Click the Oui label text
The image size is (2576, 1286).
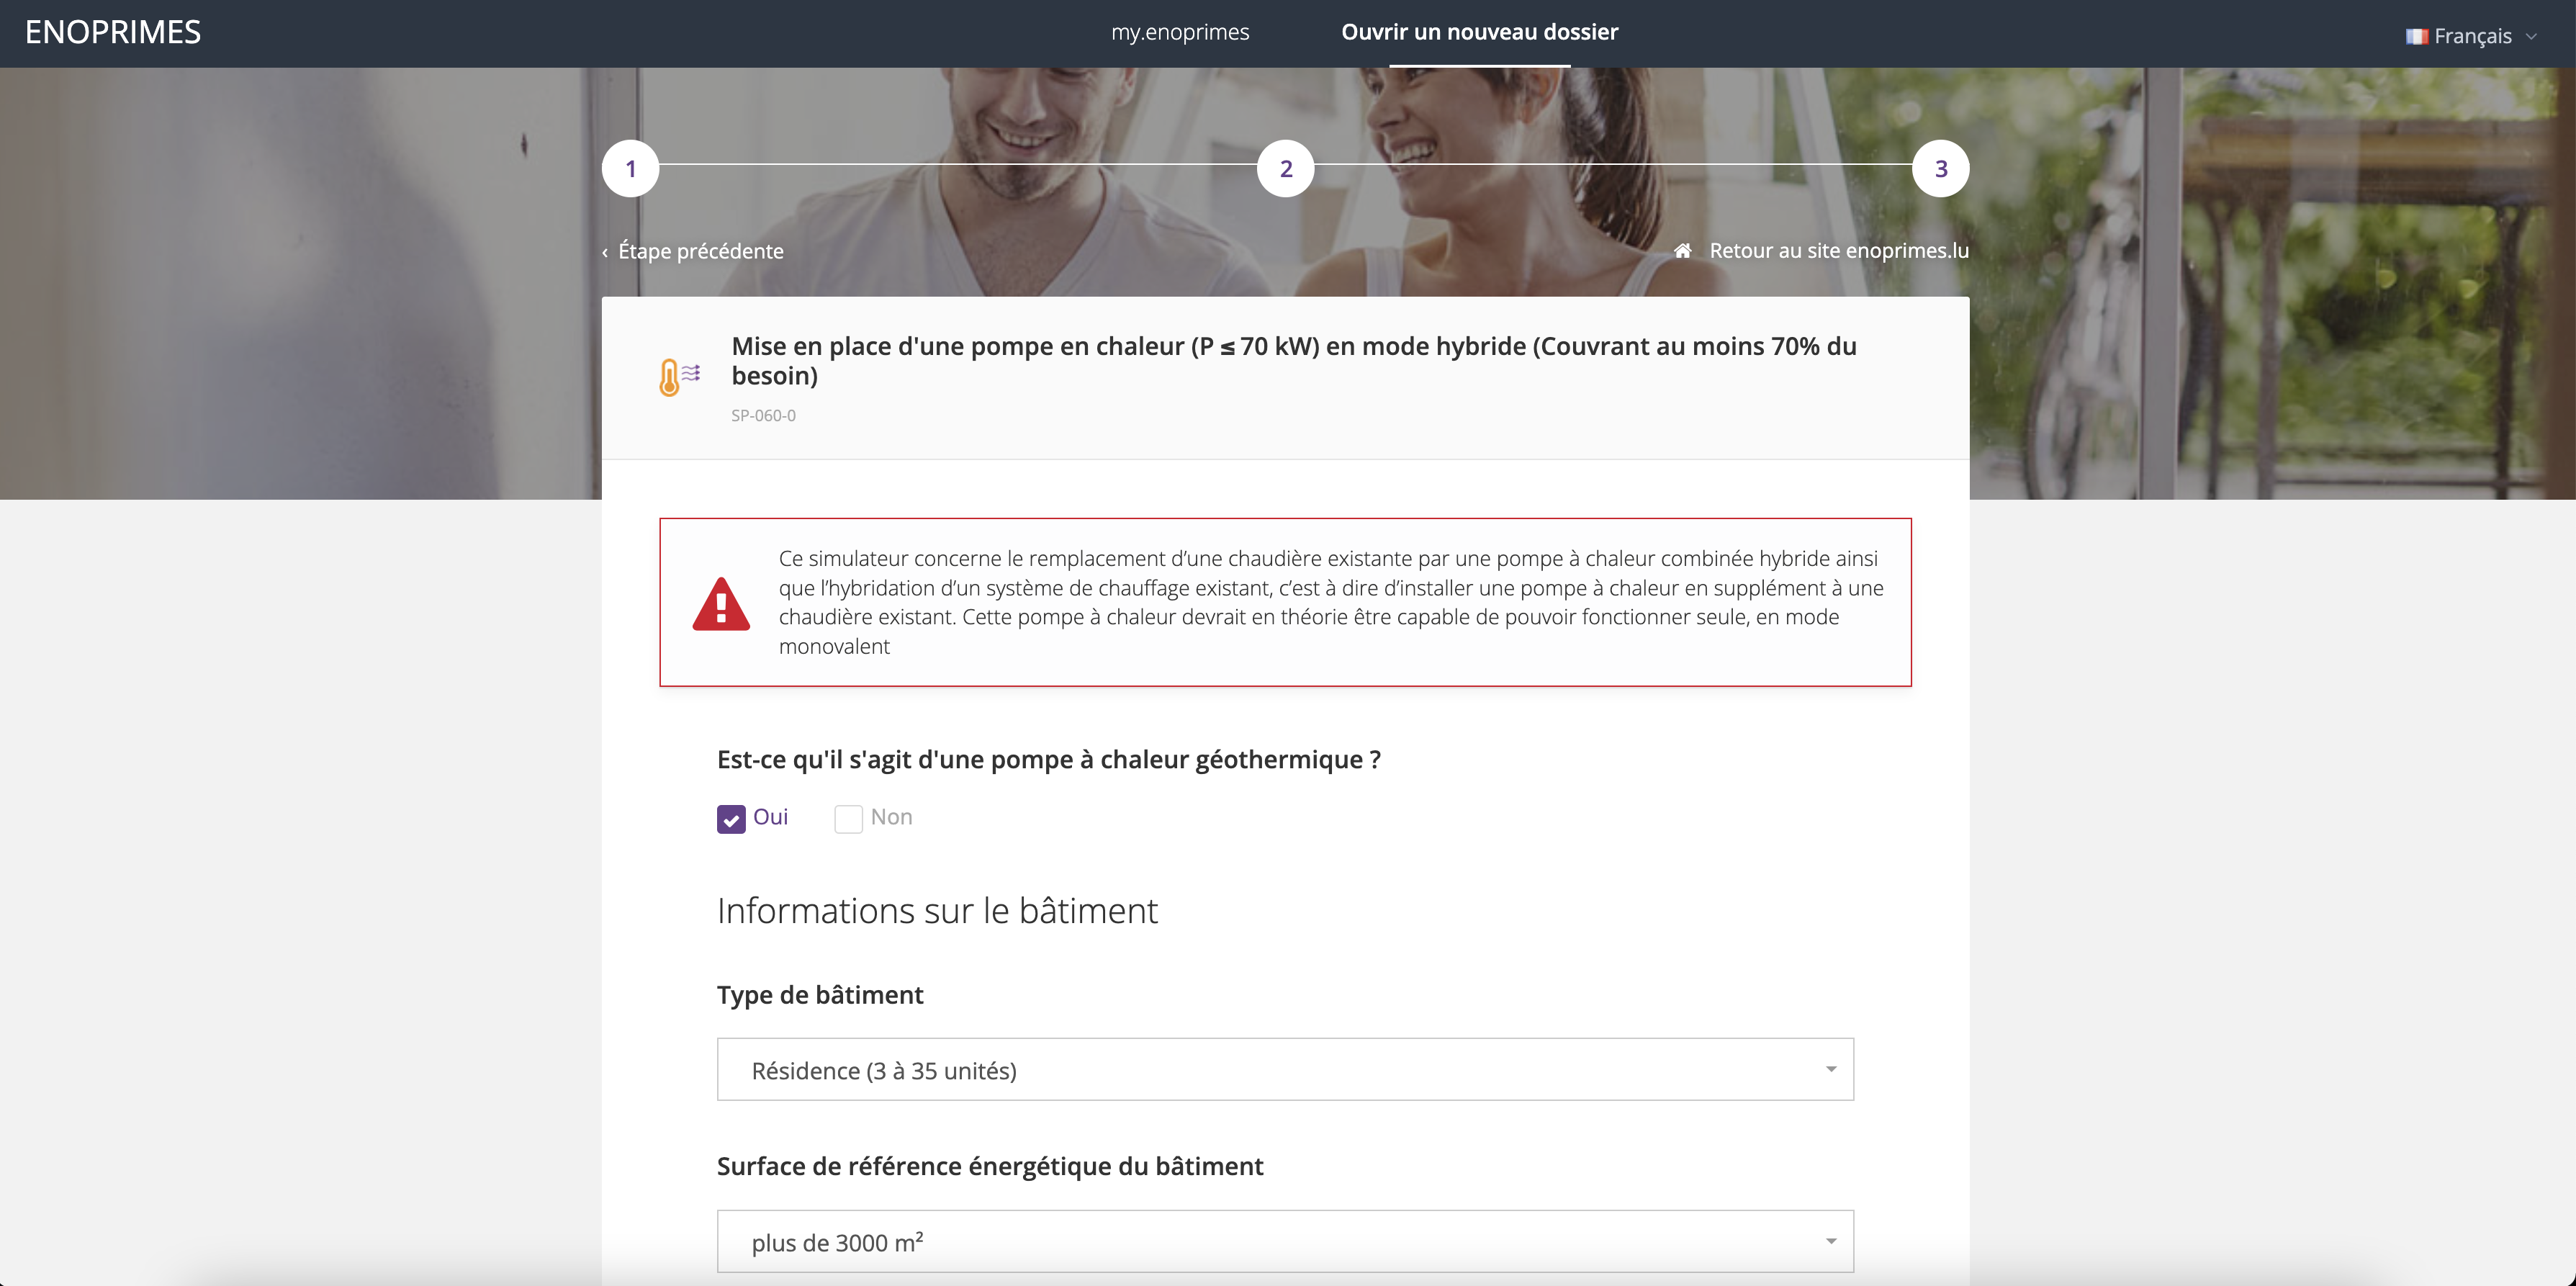coord(770,817)
